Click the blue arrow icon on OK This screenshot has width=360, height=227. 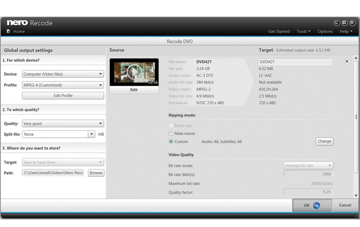316,205
